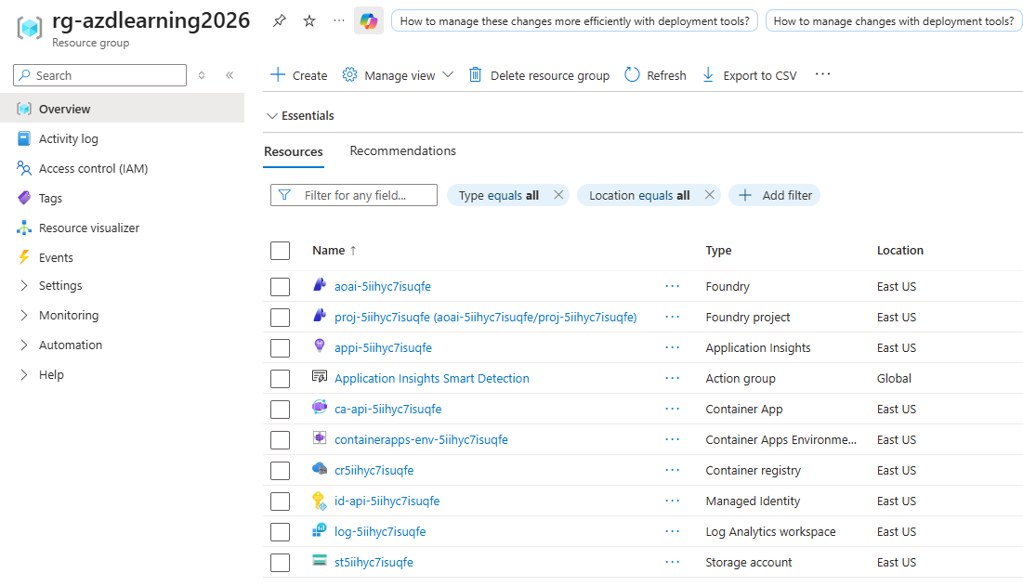This screenshot has height=586, width=1023.
Task: Check the cr5iihyc7isuqfe row checkbox
Action: (280, 471)
